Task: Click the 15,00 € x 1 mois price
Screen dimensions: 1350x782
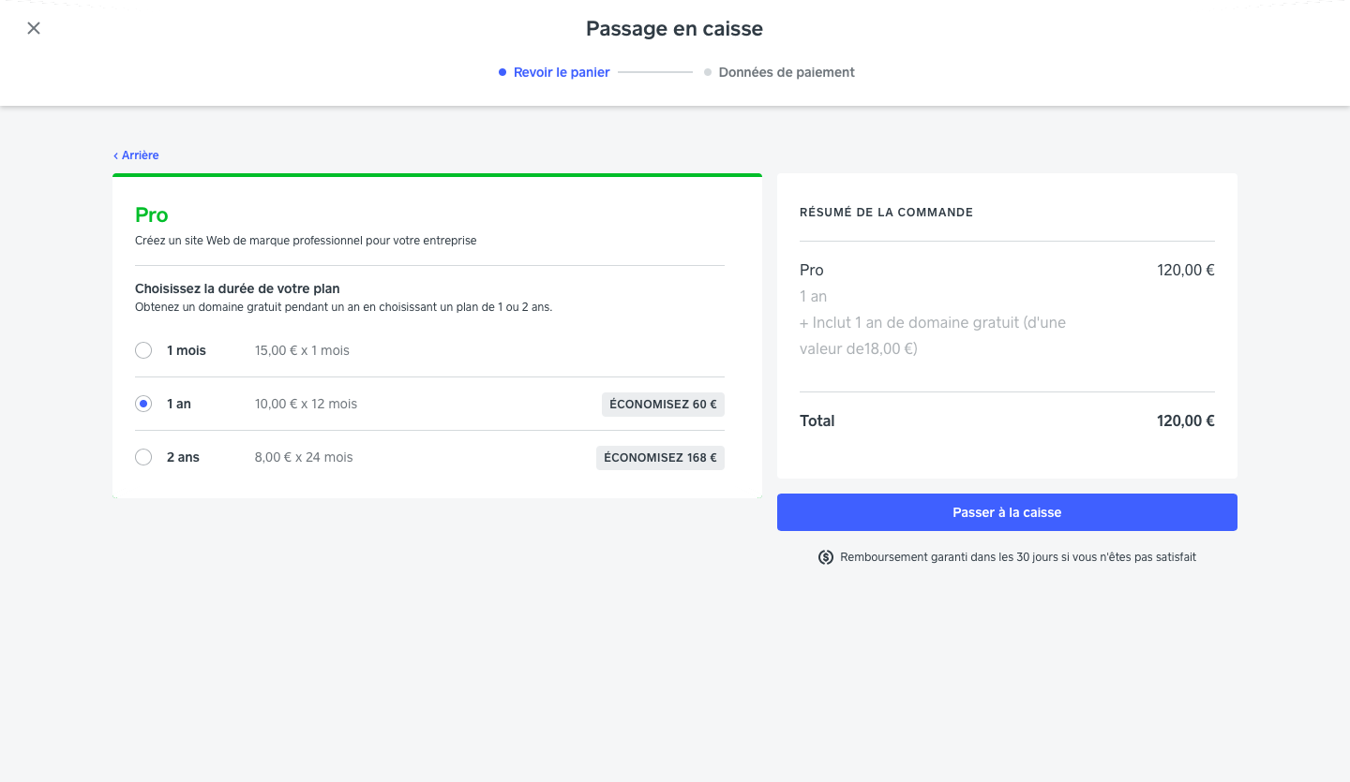Action: (x=302, y=350)
